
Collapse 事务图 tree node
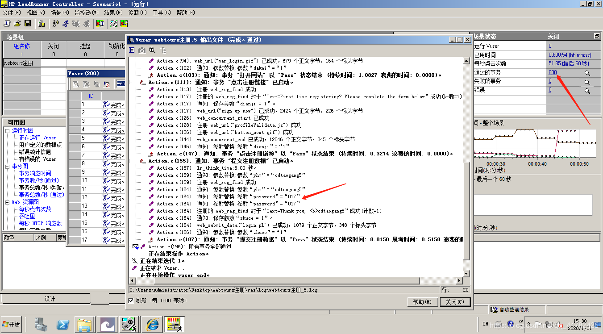tap(8, 167)
